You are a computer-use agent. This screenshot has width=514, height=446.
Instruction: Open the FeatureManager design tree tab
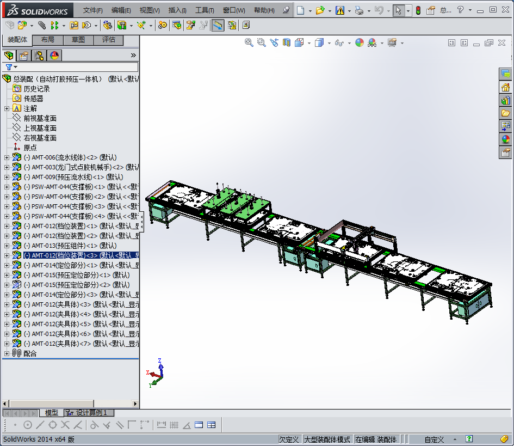pos(9,56)
